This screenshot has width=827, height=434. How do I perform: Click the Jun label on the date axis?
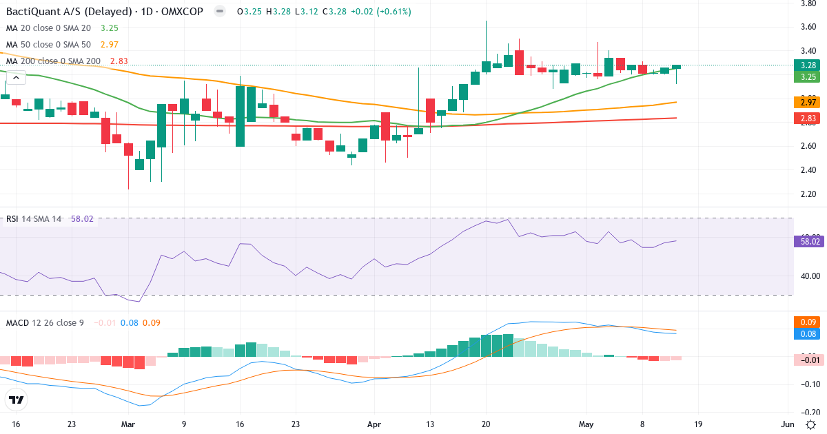pyautogui.click(x=788, y=424)
